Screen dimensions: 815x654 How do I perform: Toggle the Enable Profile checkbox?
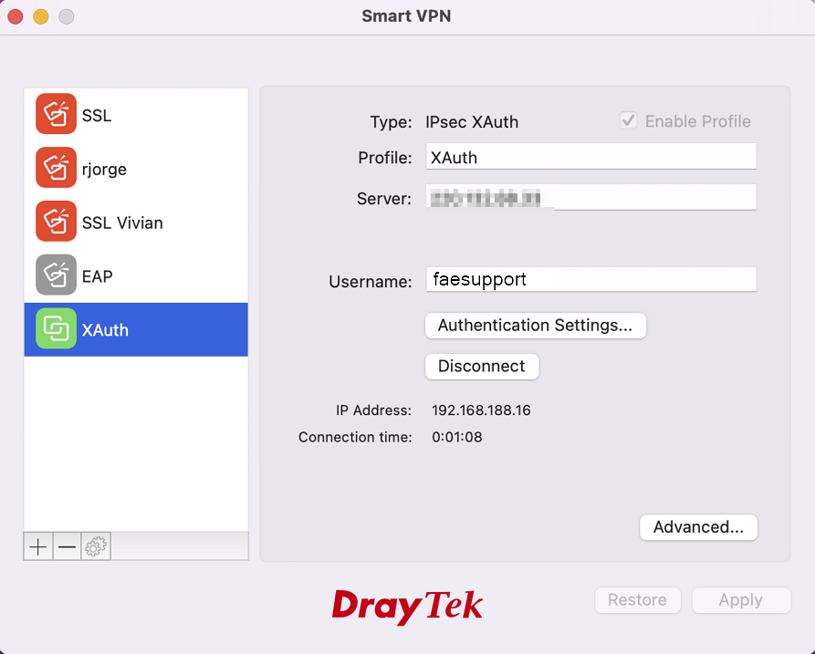[x=629, y=120]
